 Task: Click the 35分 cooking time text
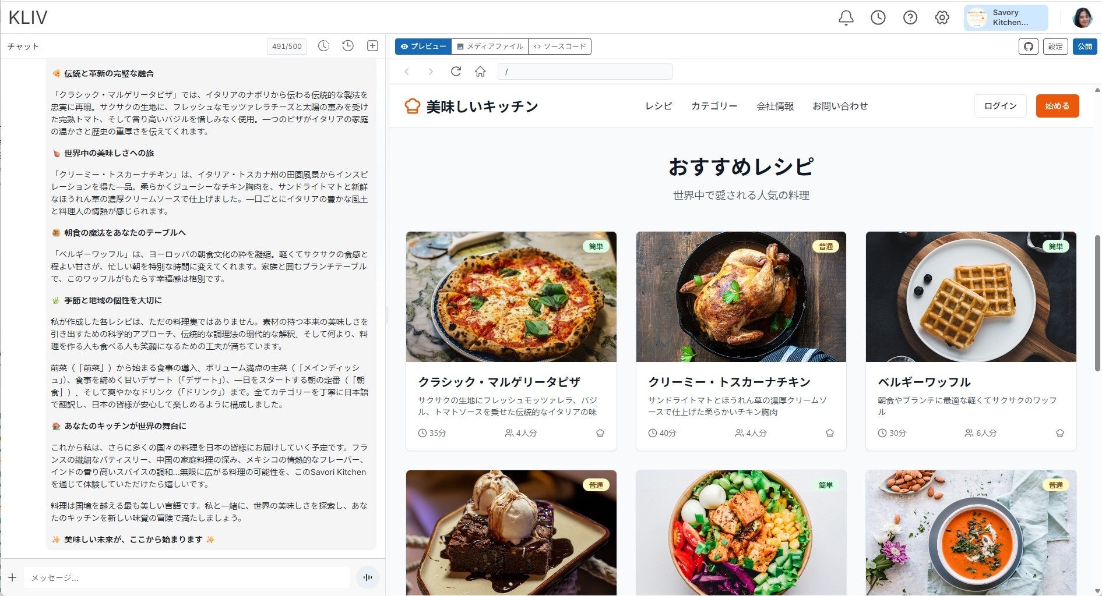(x=438, y=434)
